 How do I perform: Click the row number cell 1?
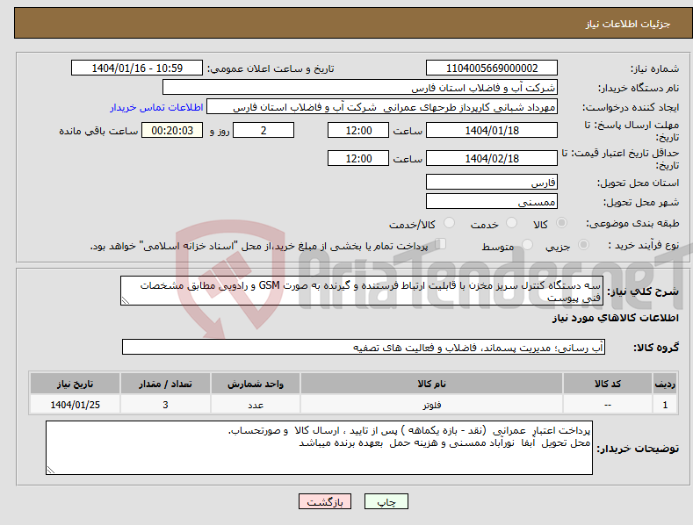pyautogui.click(x=665, y=405)
